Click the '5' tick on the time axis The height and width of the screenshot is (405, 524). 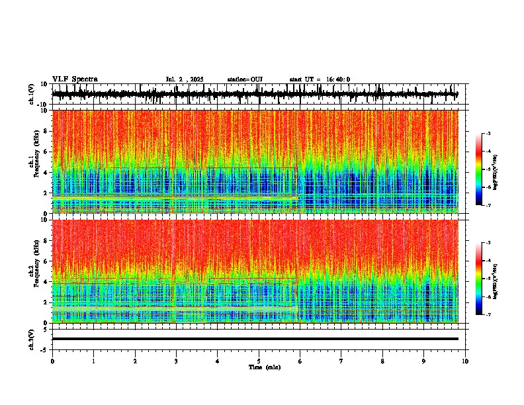pyautogui.click(x=259, y=361)
